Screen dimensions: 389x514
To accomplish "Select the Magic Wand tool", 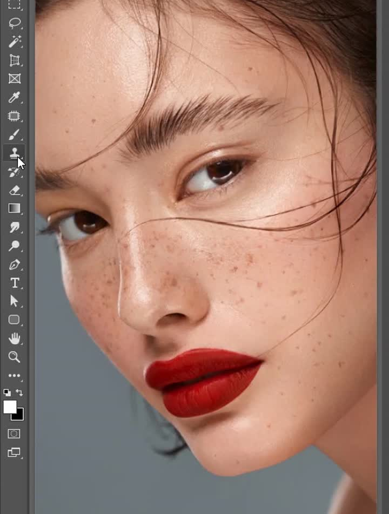I will pos(15,42).
